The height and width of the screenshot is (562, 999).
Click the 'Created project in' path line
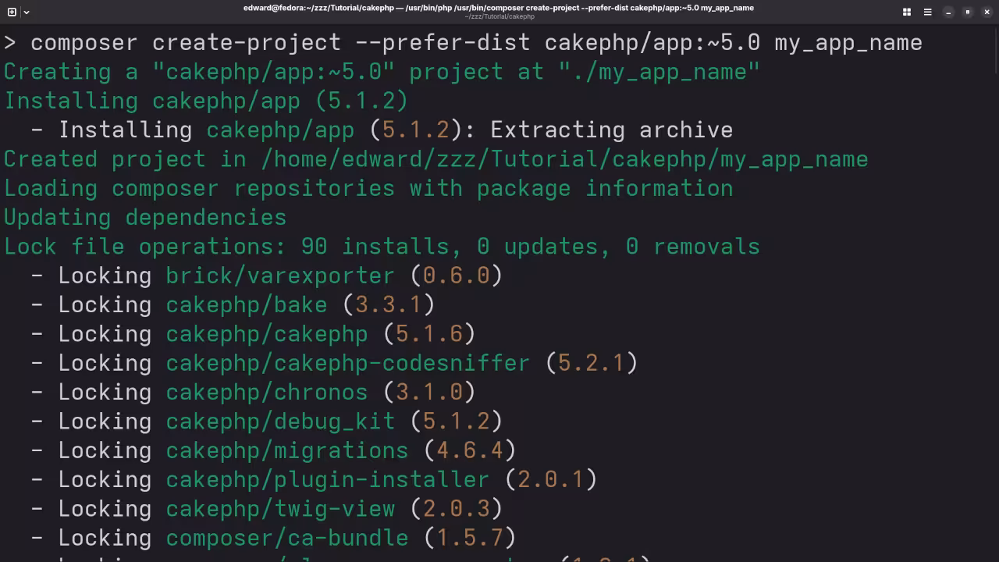[436, 159]
